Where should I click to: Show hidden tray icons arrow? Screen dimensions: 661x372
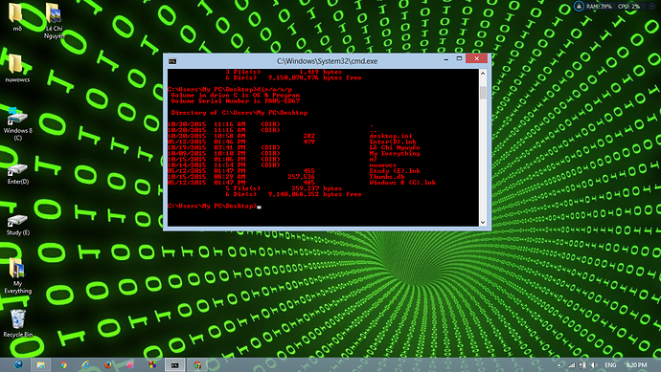click(x=559, y=365)
